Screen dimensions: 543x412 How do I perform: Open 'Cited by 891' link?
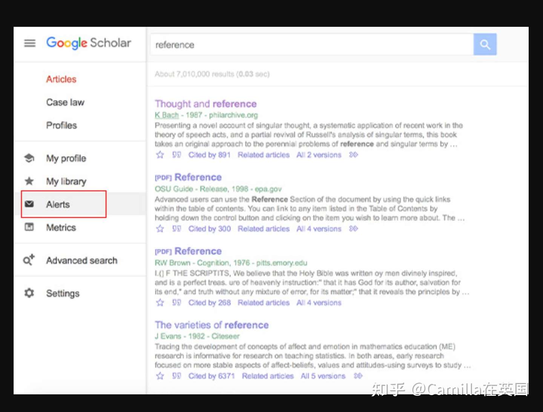(209, 155)
